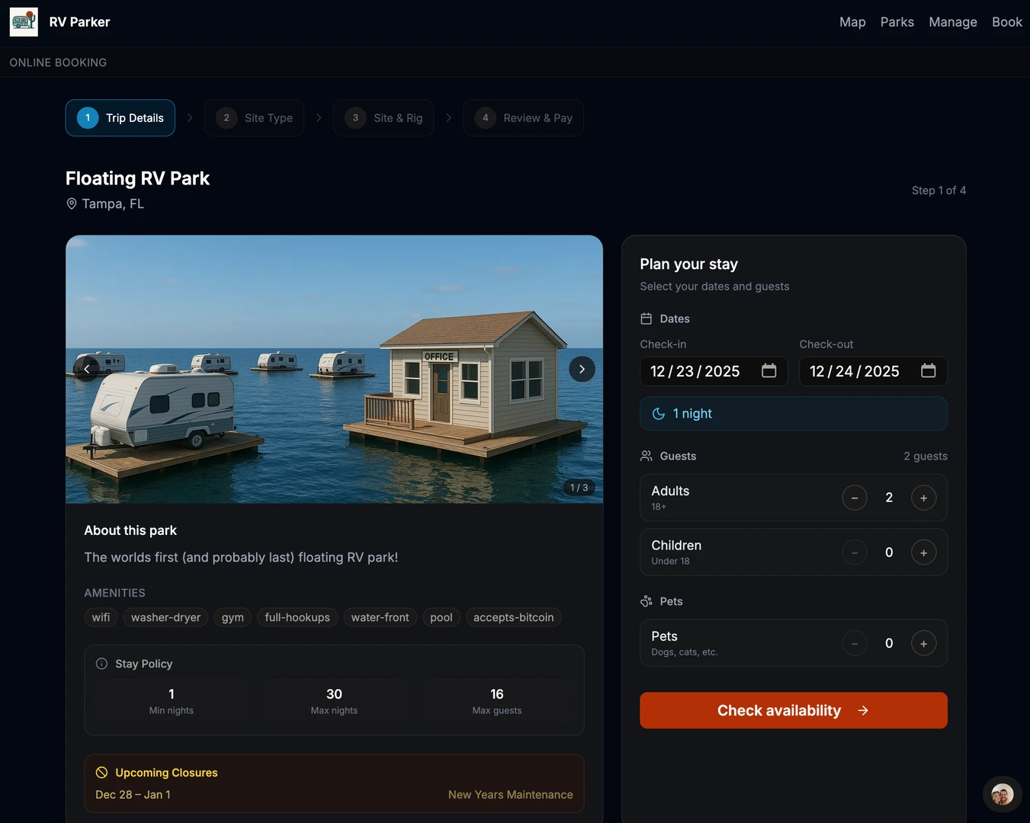Viewport: 1030px width, 823px height.
Task: Open the Map page in navigation
Action: (852, 22)
